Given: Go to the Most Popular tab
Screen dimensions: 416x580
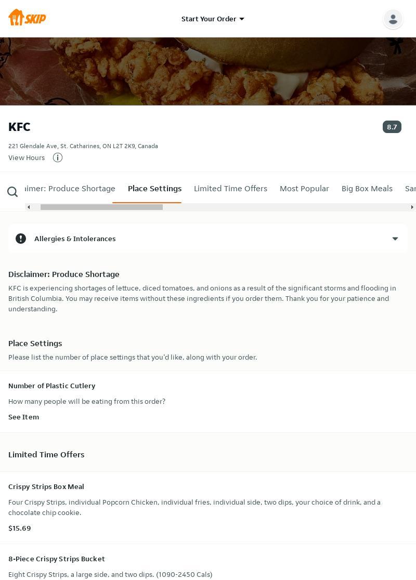Looking at the screenshot, I should (x=304, y=189).
